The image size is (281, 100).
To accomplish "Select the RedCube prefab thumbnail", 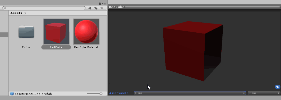I will (56, 32).
